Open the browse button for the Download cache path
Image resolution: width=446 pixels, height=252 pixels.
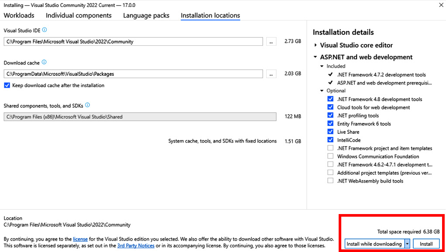click(271, 74)
